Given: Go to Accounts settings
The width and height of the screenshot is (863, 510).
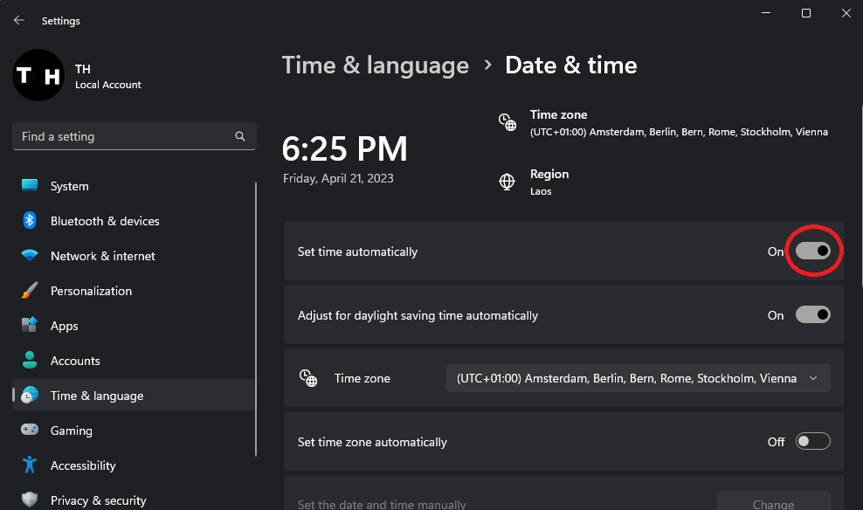Looking at the screenshot, I should click(75, 361).
